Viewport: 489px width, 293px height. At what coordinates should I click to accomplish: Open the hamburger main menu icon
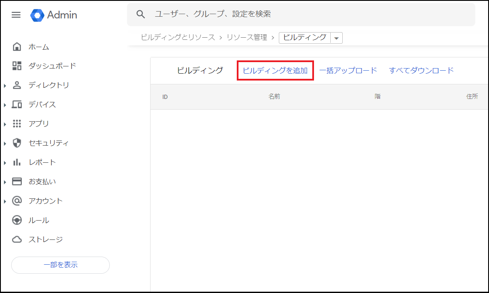coord(16,15)
